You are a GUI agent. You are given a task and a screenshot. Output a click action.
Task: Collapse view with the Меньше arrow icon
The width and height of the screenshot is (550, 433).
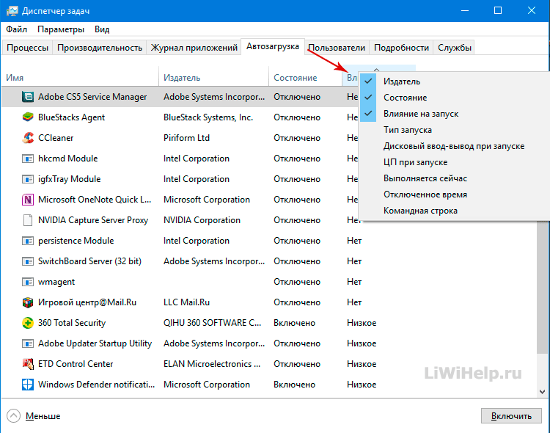pos(13,416)
